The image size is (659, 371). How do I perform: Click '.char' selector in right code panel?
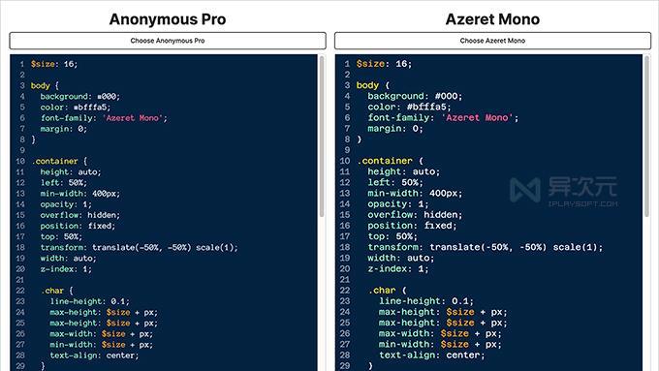[x=382, y=291]
